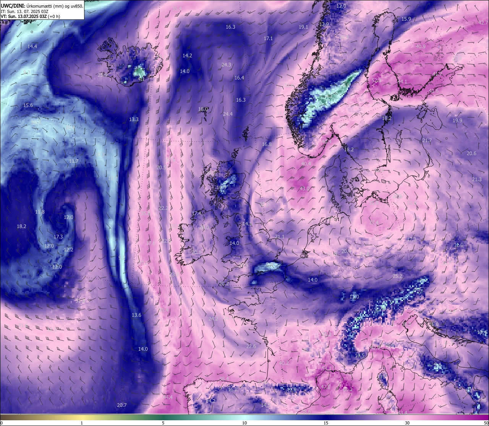Click the 15.9 value on the map

click(406, 19)
